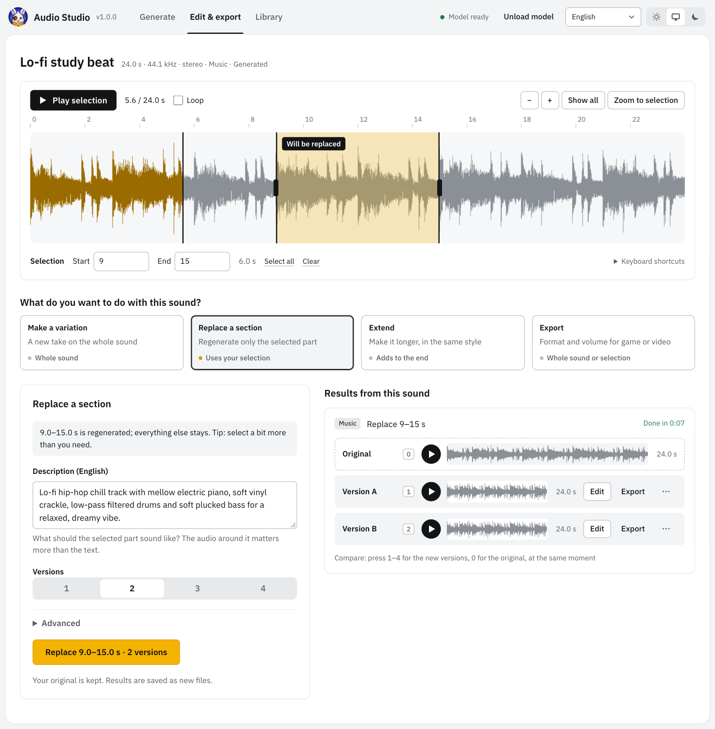Open more options for Version A
715x729 pixels.
click(x=666, y=492)
